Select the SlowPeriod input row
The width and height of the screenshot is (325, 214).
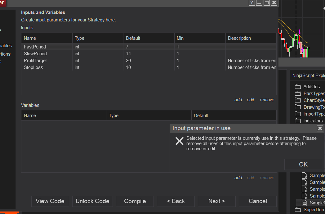[35, 54]
